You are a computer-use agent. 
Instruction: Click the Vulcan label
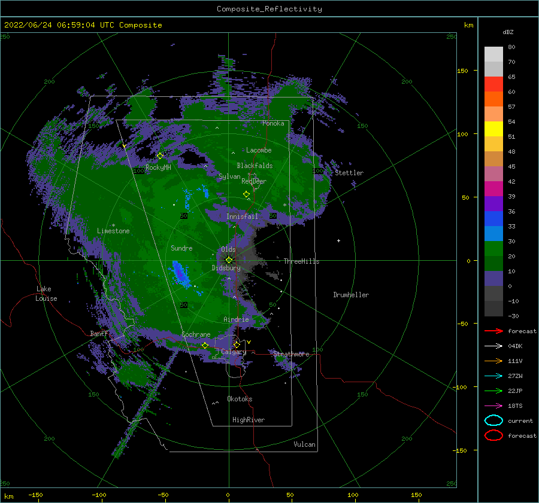click(304, 444)
